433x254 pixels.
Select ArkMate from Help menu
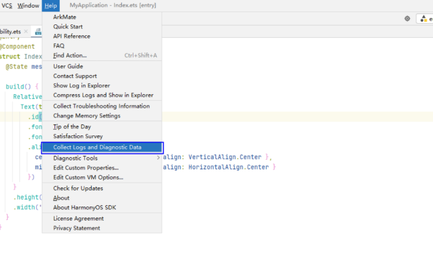point(102,17)
